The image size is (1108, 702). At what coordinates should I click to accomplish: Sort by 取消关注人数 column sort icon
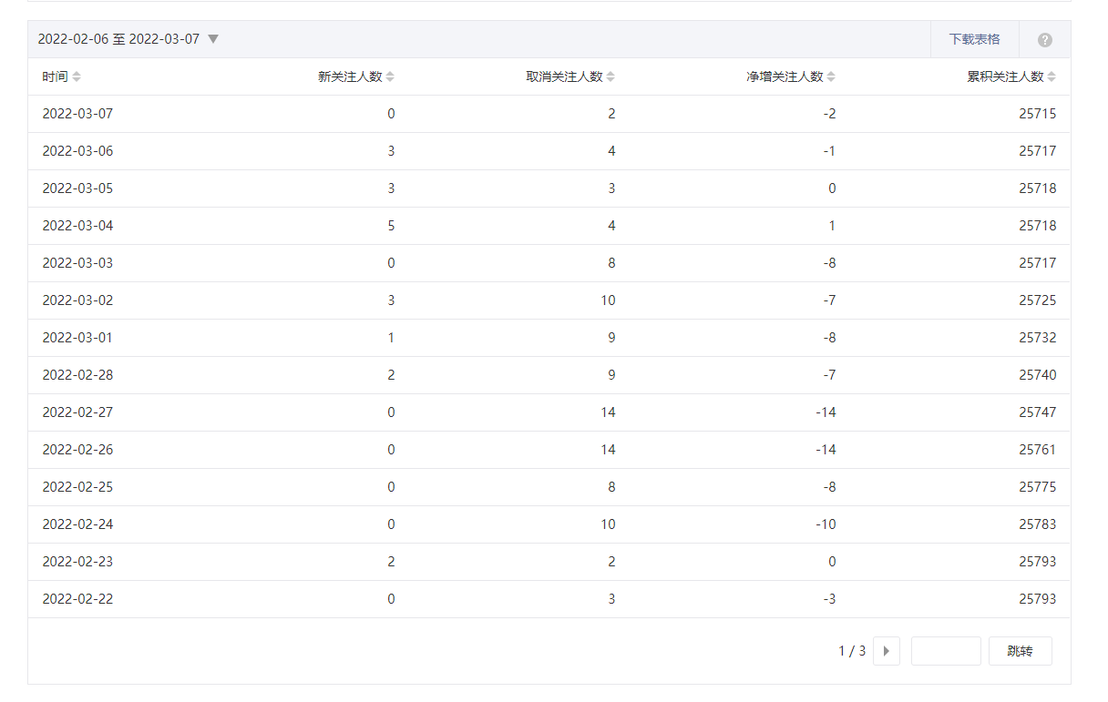pyautogui.click(x=610, y=77)
